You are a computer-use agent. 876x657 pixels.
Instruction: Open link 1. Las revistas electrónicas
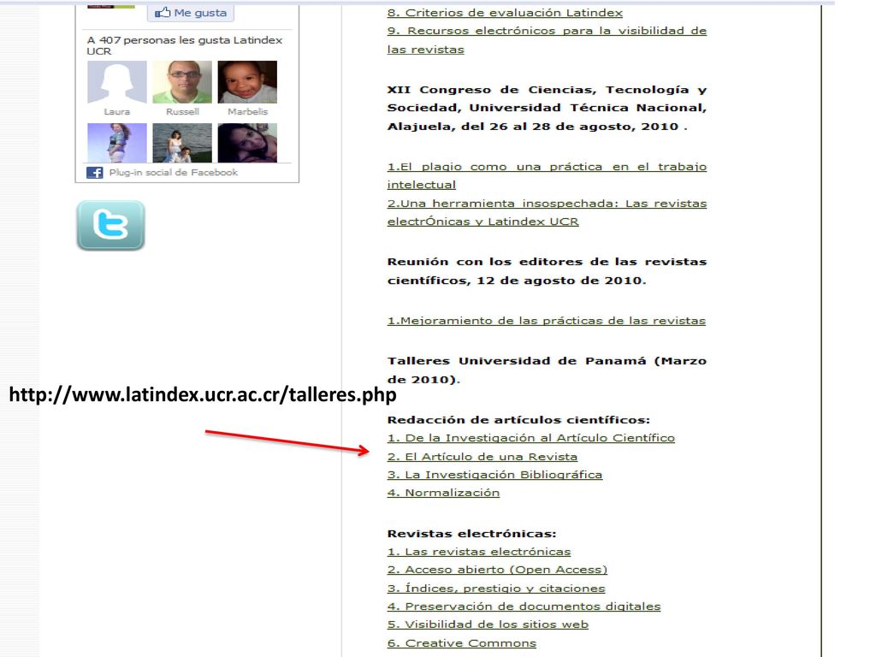coord(479,552)
